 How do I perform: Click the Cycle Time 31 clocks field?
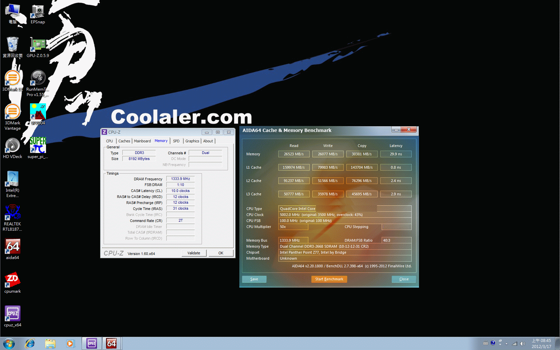tap(180, 209)
